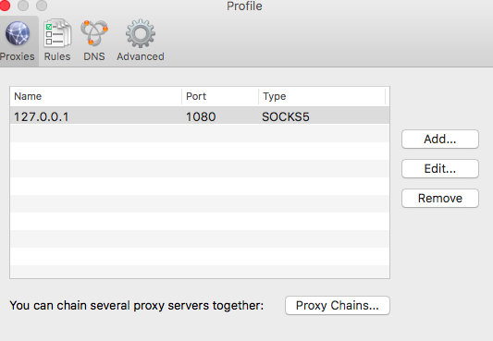
Task: Select the 1080 port cell
Action: (x=201, y=116)
